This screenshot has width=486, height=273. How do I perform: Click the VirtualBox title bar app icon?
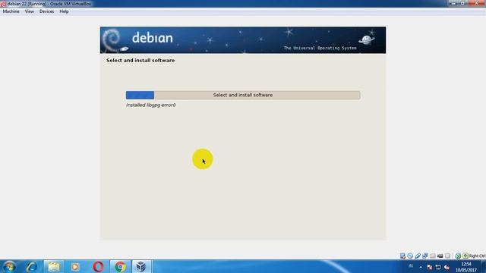pos(3,4)
